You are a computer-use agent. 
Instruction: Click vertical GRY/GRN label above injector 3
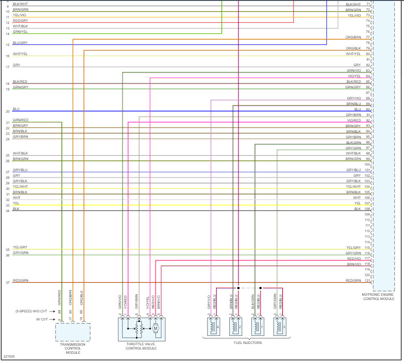point(275,301)
